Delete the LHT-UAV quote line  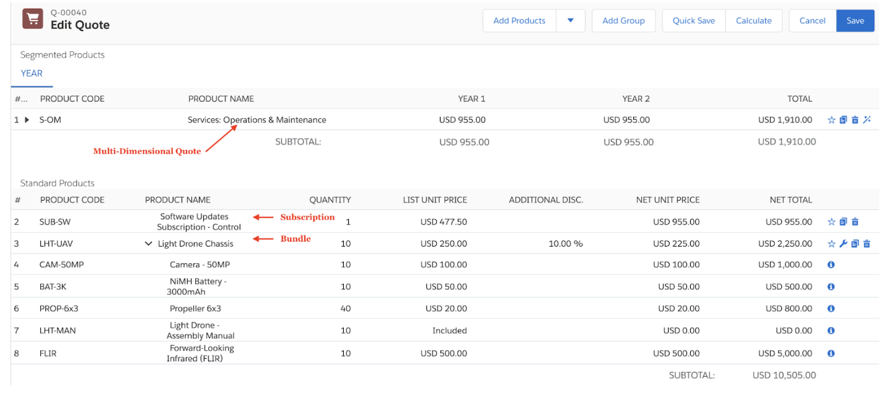(867, 244)
